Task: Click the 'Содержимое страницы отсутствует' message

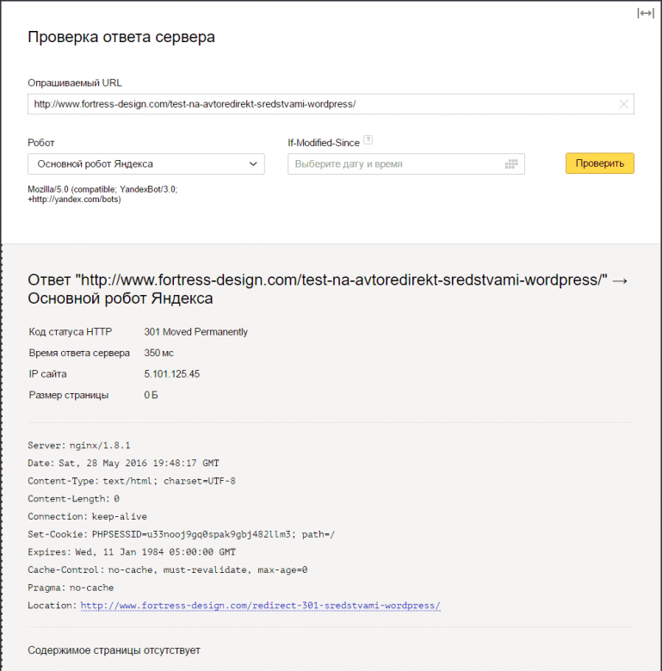Action: click(114, 650)
